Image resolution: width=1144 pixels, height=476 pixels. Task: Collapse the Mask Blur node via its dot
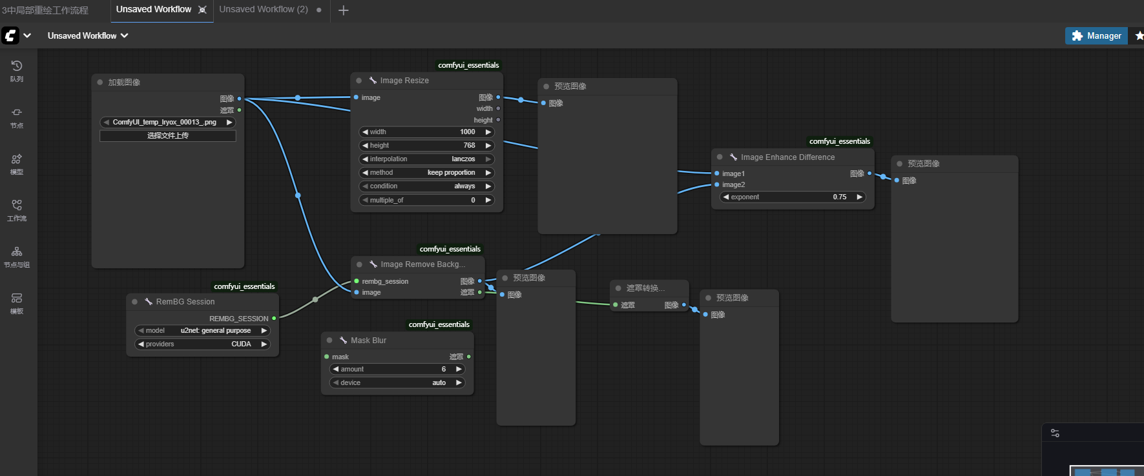pos(329,341)
